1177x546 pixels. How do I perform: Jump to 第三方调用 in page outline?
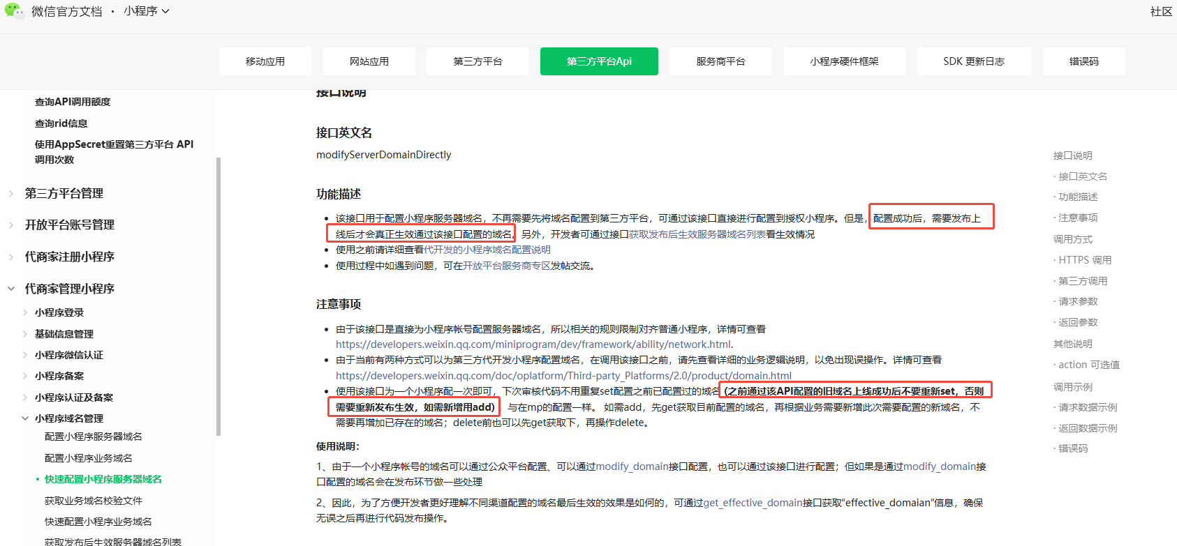(x=1083, y=281)
